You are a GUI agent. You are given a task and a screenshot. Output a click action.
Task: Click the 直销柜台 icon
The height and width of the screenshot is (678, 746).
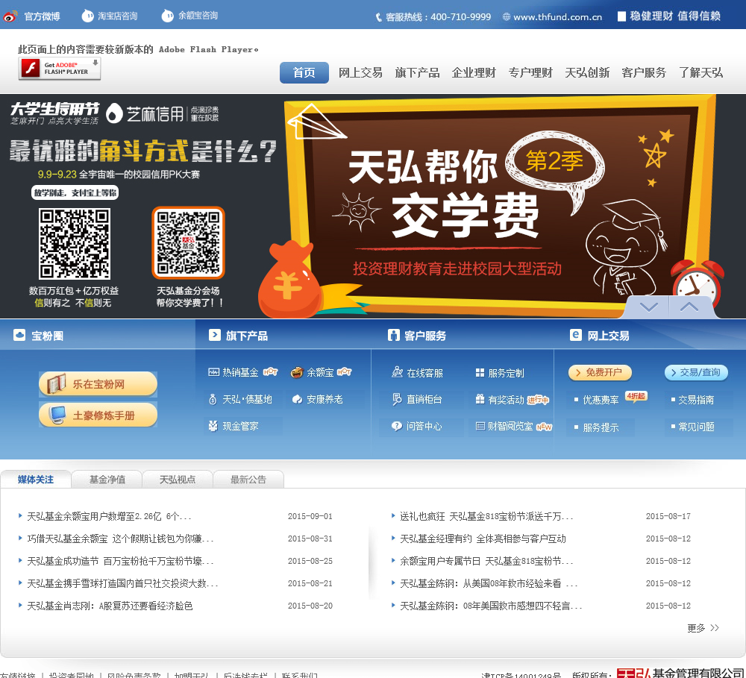tap(397, 399)
